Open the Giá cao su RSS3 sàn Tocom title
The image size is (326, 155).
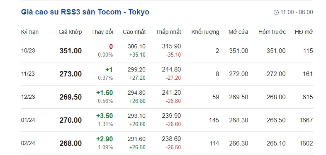click(85, 12)
